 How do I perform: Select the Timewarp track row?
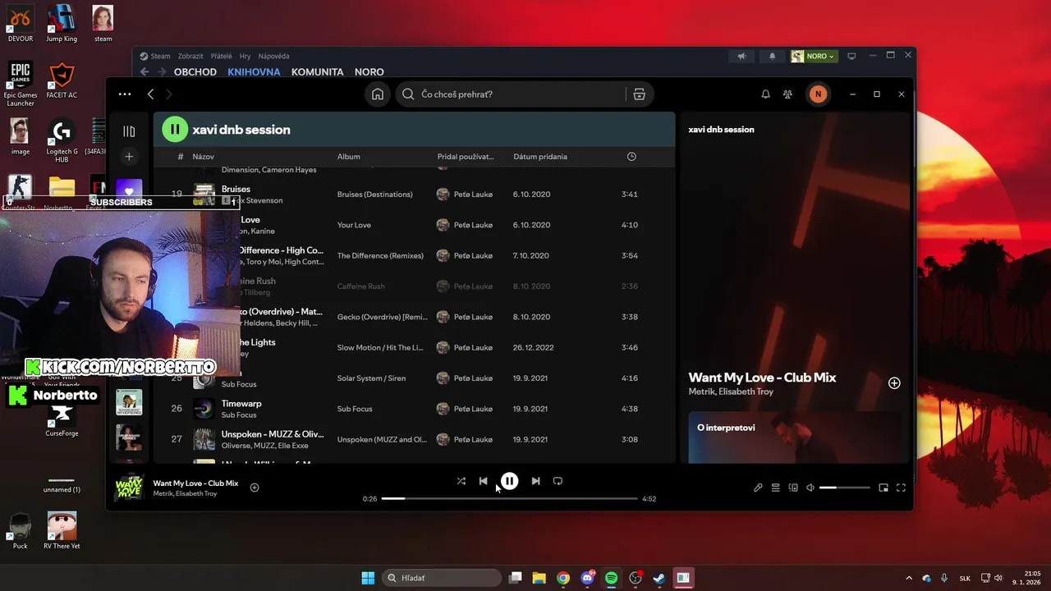414,409
